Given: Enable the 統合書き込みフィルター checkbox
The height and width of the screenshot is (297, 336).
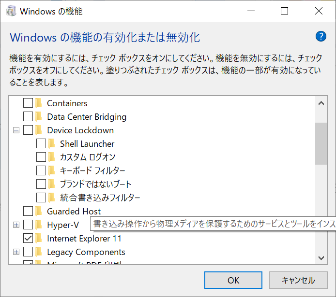Looking at the screenshot, I should 41,198.
